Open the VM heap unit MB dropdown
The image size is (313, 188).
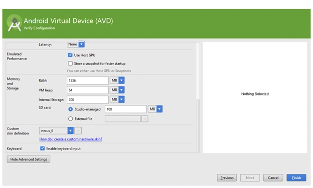coord(117,90)
